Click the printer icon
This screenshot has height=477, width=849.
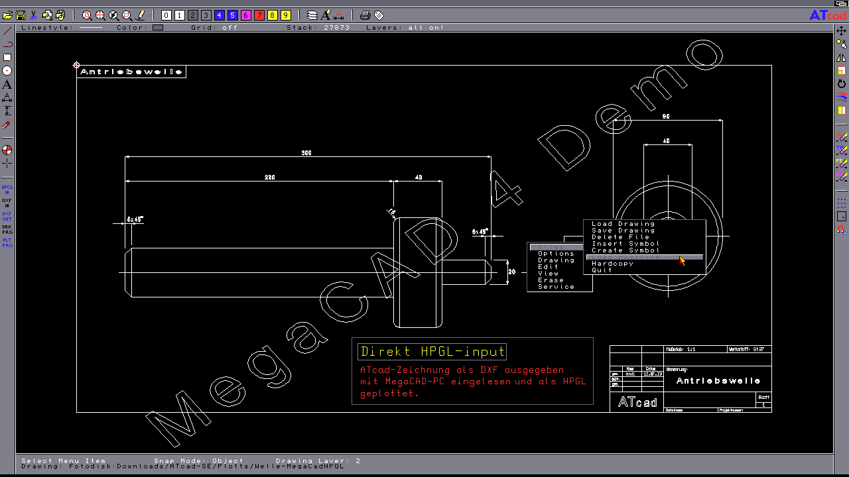365,15
